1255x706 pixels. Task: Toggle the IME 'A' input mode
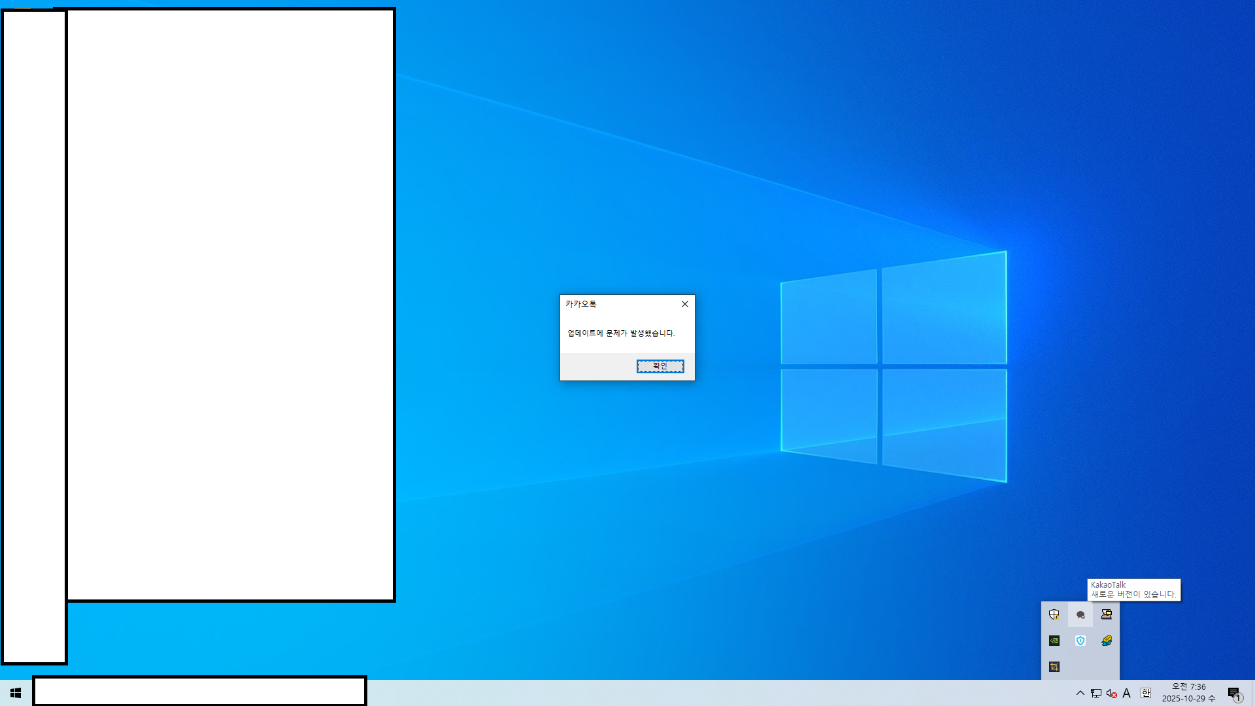(1127, 693)
